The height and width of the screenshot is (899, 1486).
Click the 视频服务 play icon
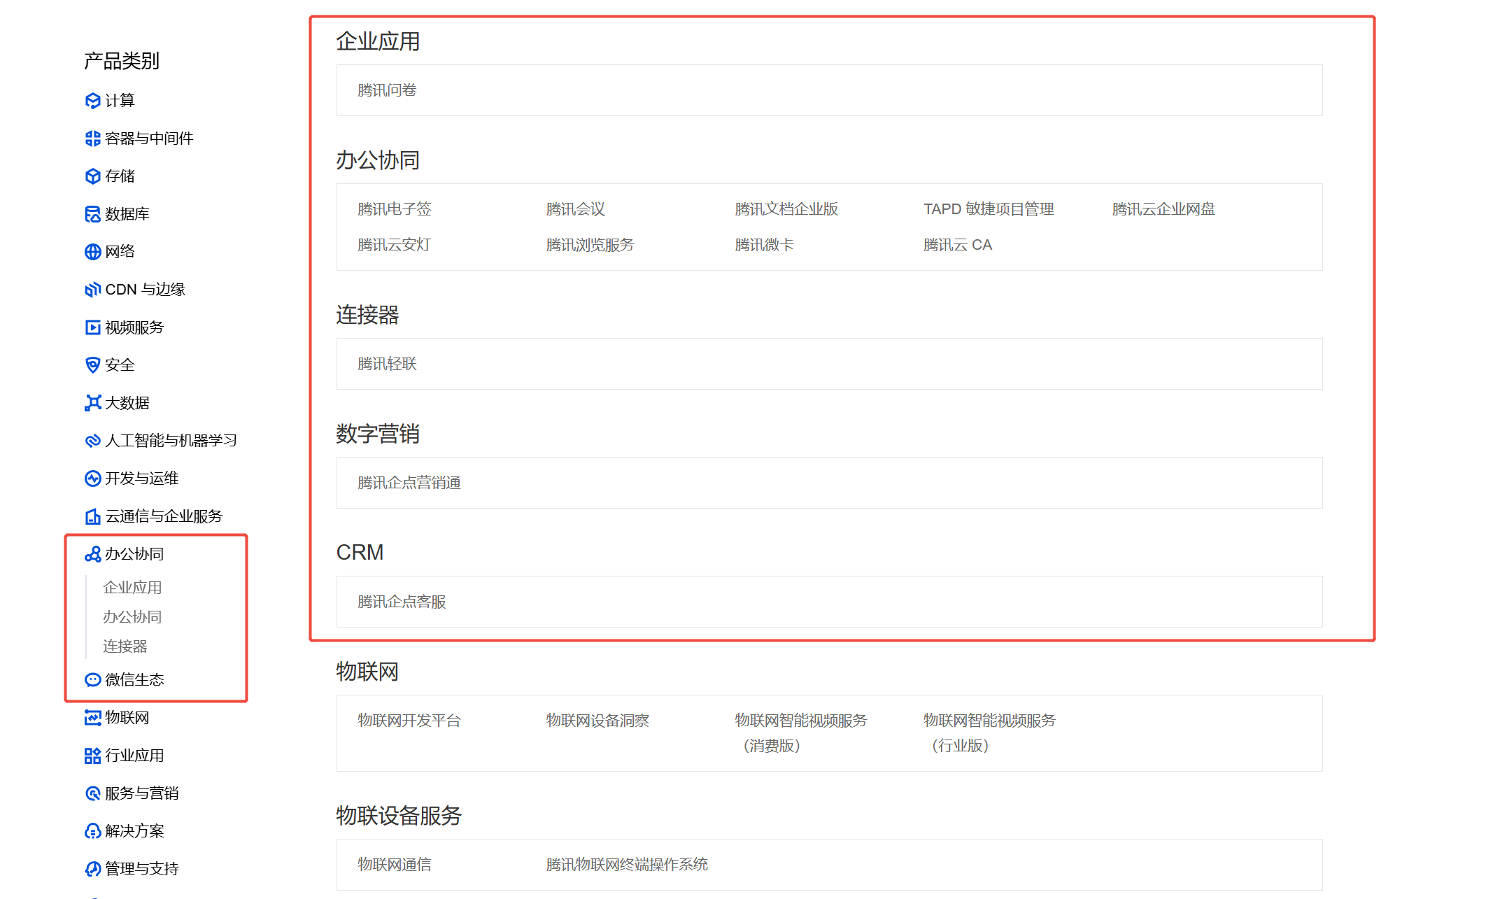92,327
